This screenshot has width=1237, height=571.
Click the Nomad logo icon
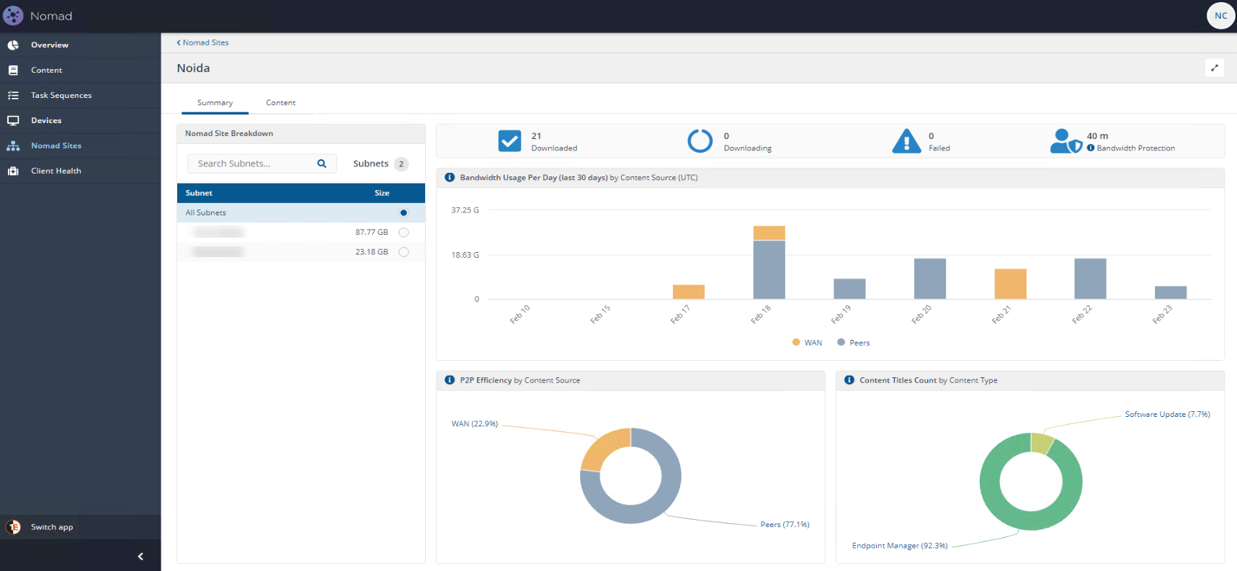[x=13, y=15]
